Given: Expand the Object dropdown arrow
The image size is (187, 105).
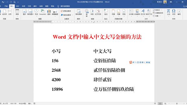Looking at the screenshot, I should (160, 16).
